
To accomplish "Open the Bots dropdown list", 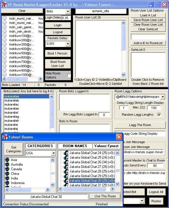I will 68,12.
